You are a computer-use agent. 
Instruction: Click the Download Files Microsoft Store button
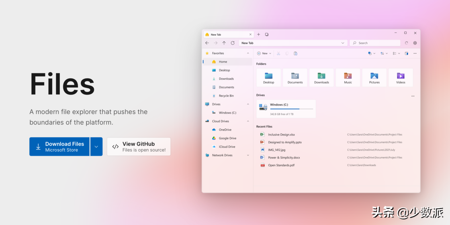[x=59, y=147]
